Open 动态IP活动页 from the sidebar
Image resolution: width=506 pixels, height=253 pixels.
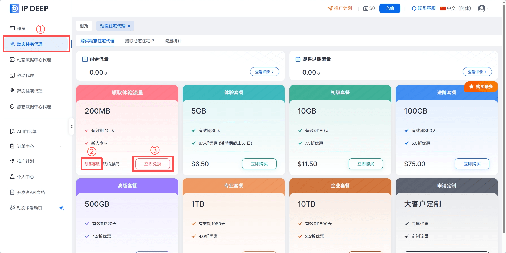click(x=29, y=208)
